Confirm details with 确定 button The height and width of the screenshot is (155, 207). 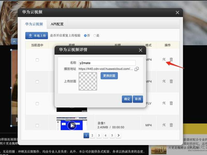pos(127,99)
